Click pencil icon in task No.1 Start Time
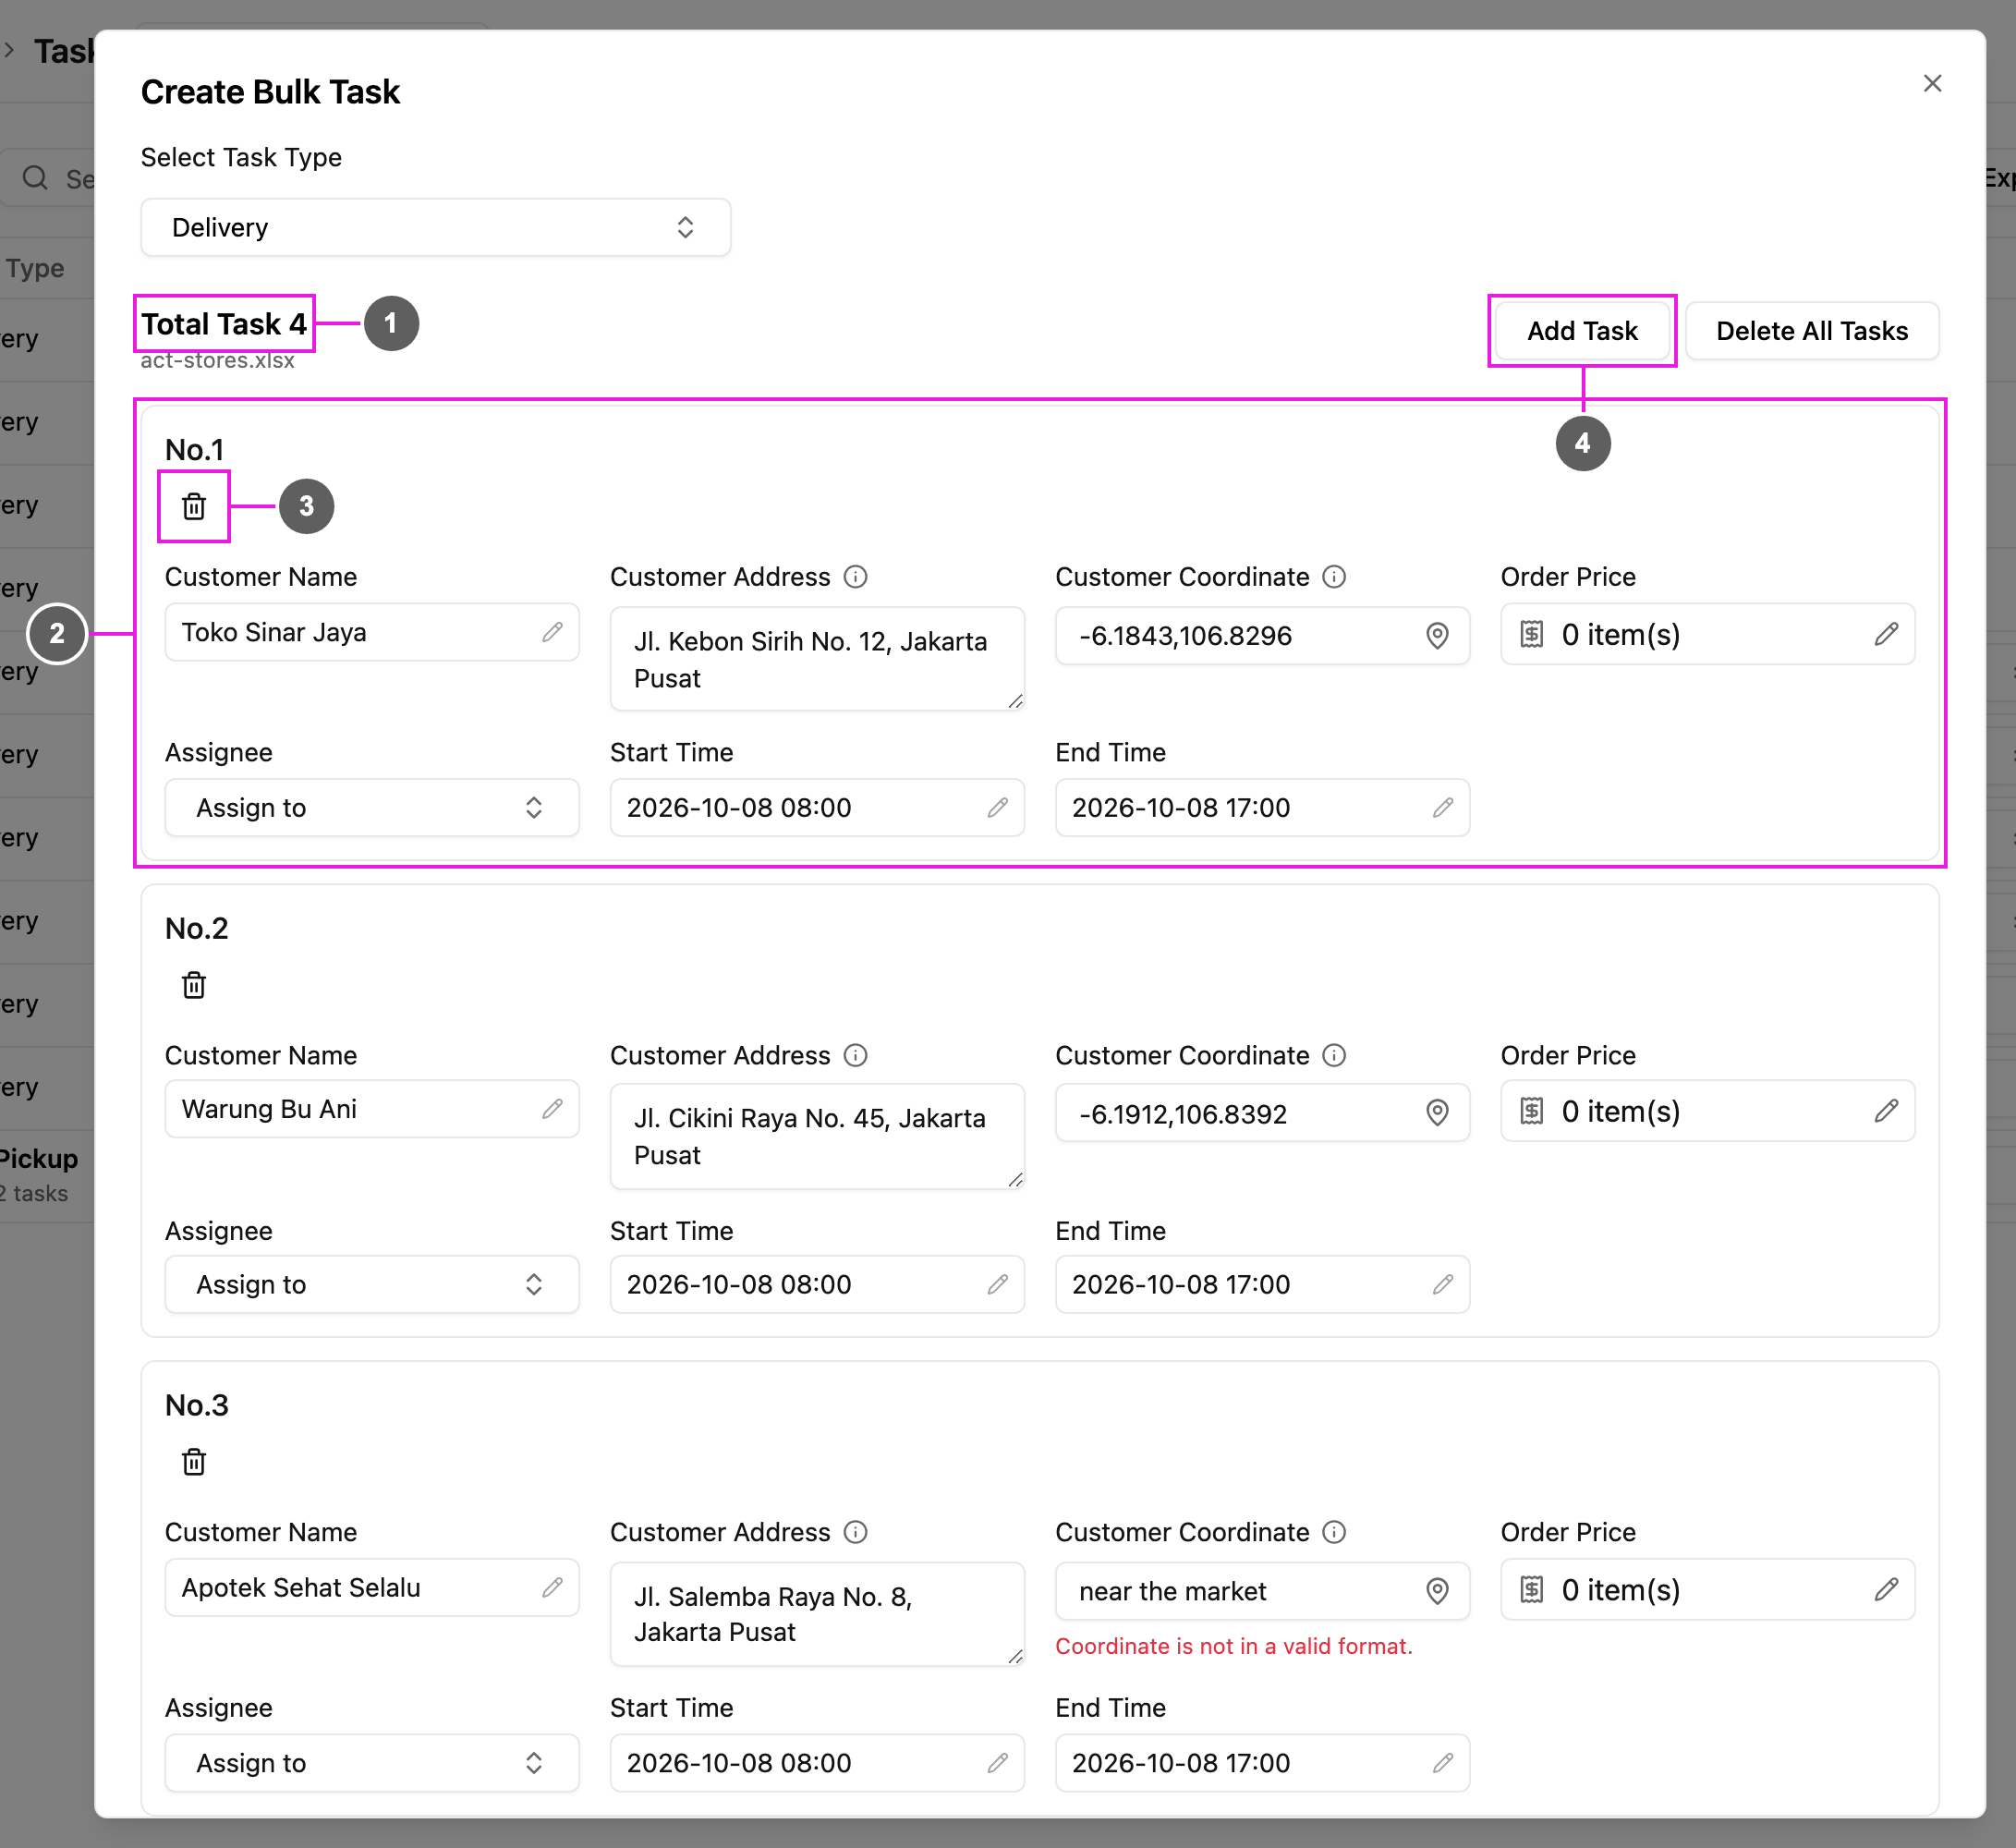Image resolution: width=2016 pixels, height=1848 pixels. point(997,807)
